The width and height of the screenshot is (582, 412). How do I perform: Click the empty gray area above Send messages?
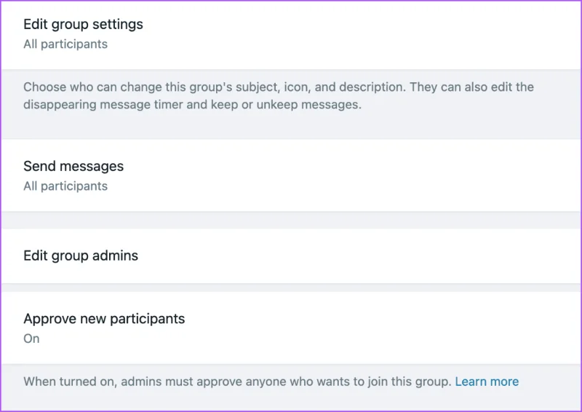(291, 127)
